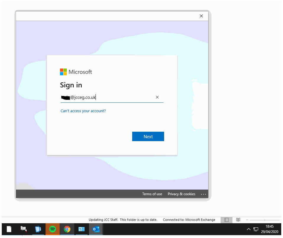Open Google Chrome from the taskbar

pos(67,229)
